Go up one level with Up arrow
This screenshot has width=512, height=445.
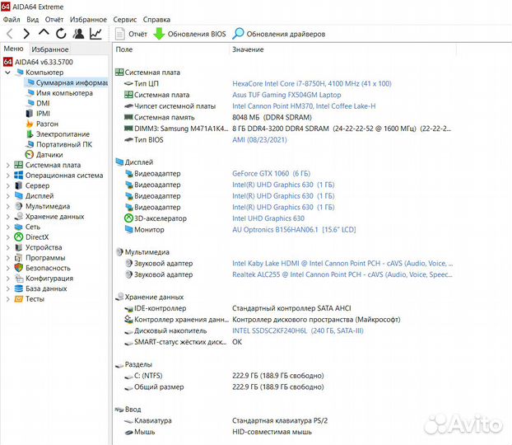coord(44,33)
